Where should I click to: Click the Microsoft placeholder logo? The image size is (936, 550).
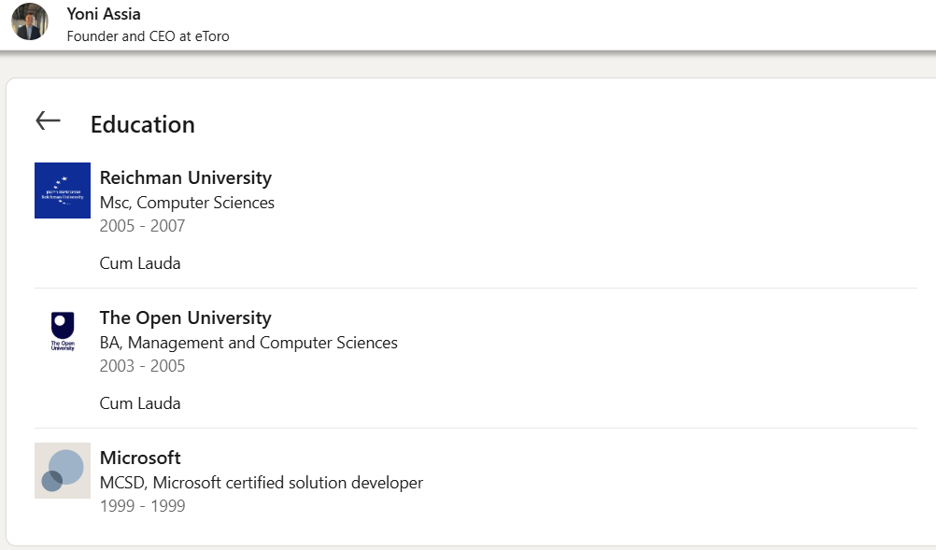(63, 471)
